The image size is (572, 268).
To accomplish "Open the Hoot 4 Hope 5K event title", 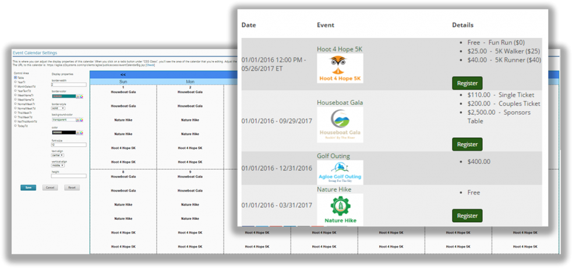I will 340,49.
